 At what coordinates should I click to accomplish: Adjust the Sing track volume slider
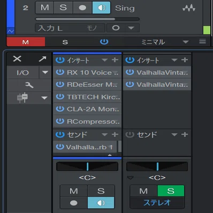tap(87, 19)
